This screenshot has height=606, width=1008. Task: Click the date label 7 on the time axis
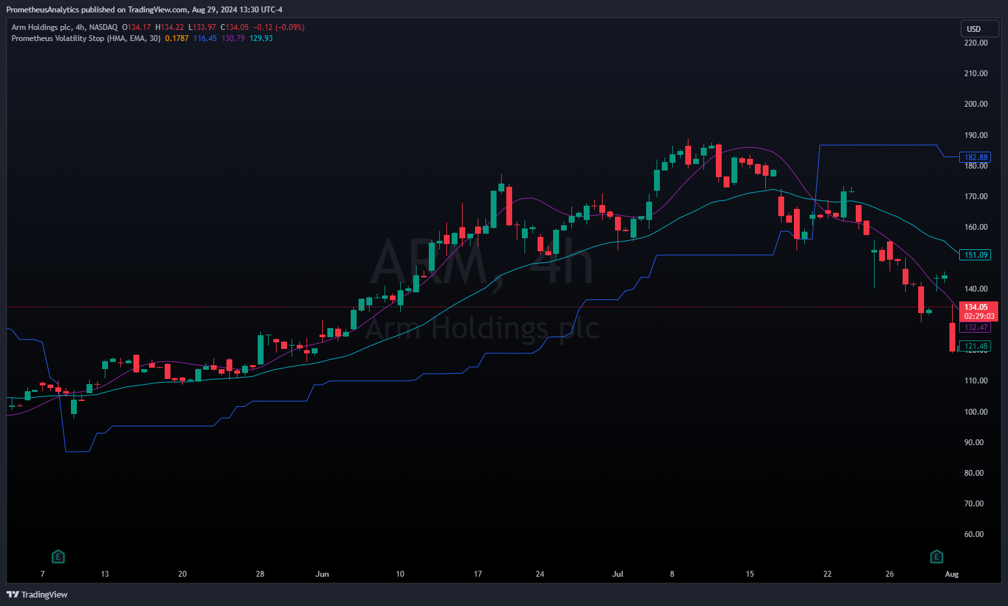click(x=43, y=574)
